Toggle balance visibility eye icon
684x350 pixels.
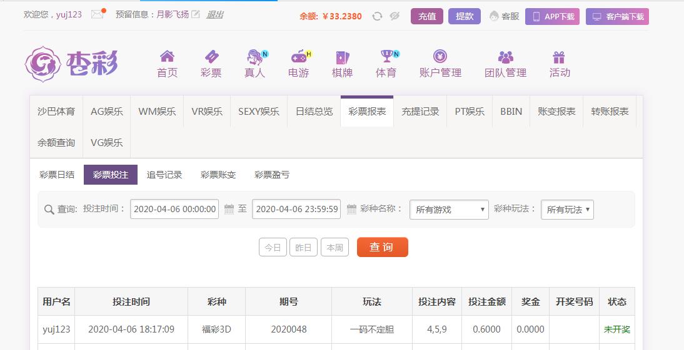[395, 16]
